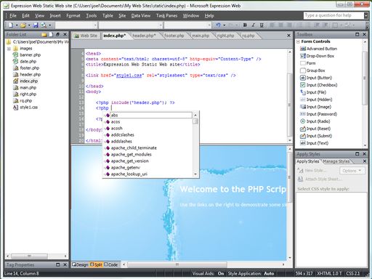Click the new page icon in Folder List

51,35
